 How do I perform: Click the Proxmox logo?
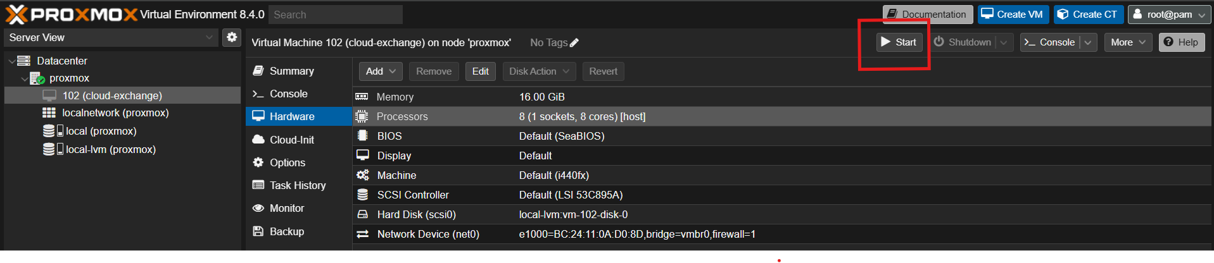72,14
